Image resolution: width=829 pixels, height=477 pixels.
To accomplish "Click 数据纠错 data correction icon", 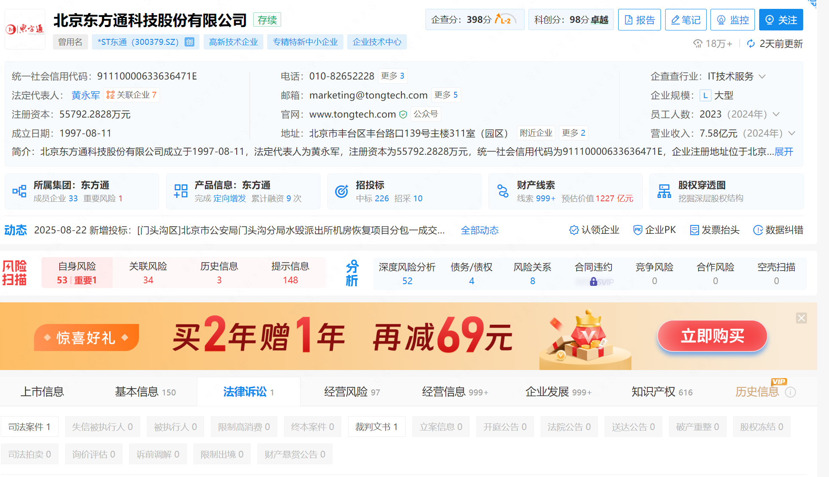I will click(x=758, y=230).
